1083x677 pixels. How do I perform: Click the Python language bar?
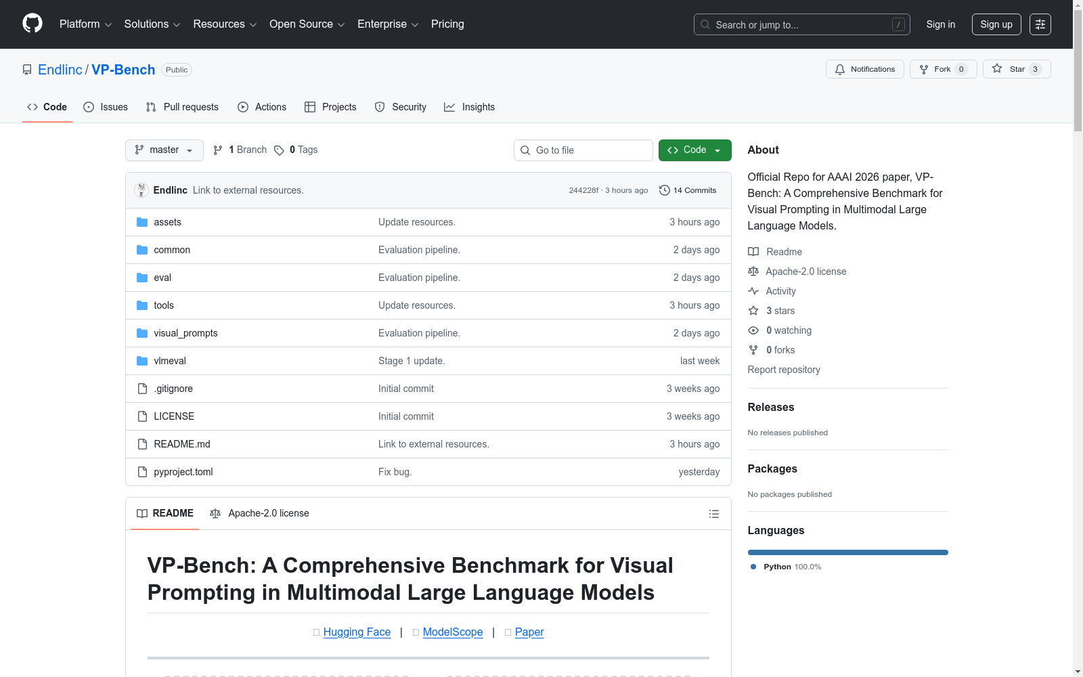click(848, 552)
